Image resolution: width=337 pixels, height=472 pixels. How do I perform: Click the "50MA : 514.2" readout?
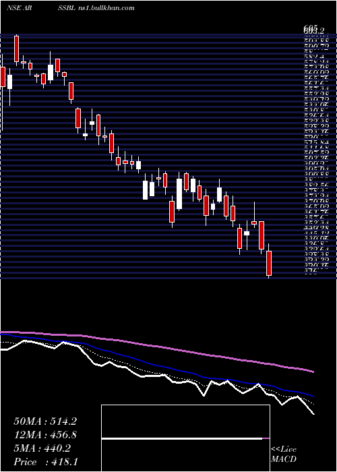pyautogui.click(x=45, y=421)
